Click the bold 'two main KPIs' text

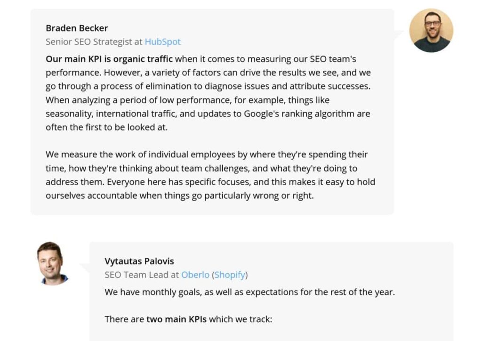click(x=177, y=319)
